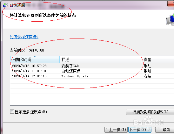This screenshot has width=174, height=134.
Task: Click the 类型 column header
Action: (x=158, y=60)
